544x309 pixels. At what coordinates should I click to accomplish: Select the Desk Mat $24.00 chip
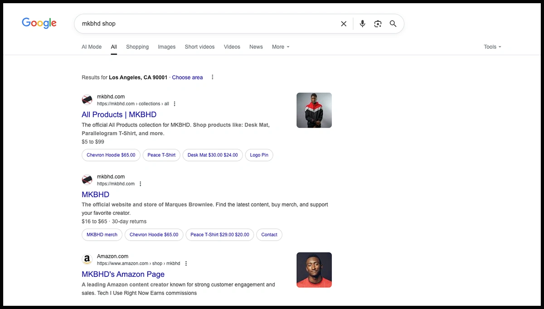(213, 155)
